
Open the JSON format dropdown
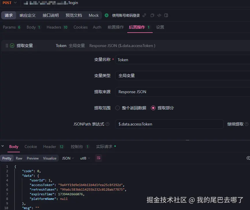68,158
